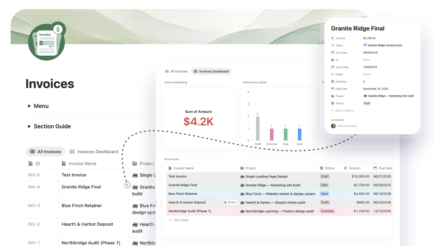Click the Sent status tag in the Blue Finch Retainer row
The width and height of the screenshot is (434, 246).
point(325,194)
